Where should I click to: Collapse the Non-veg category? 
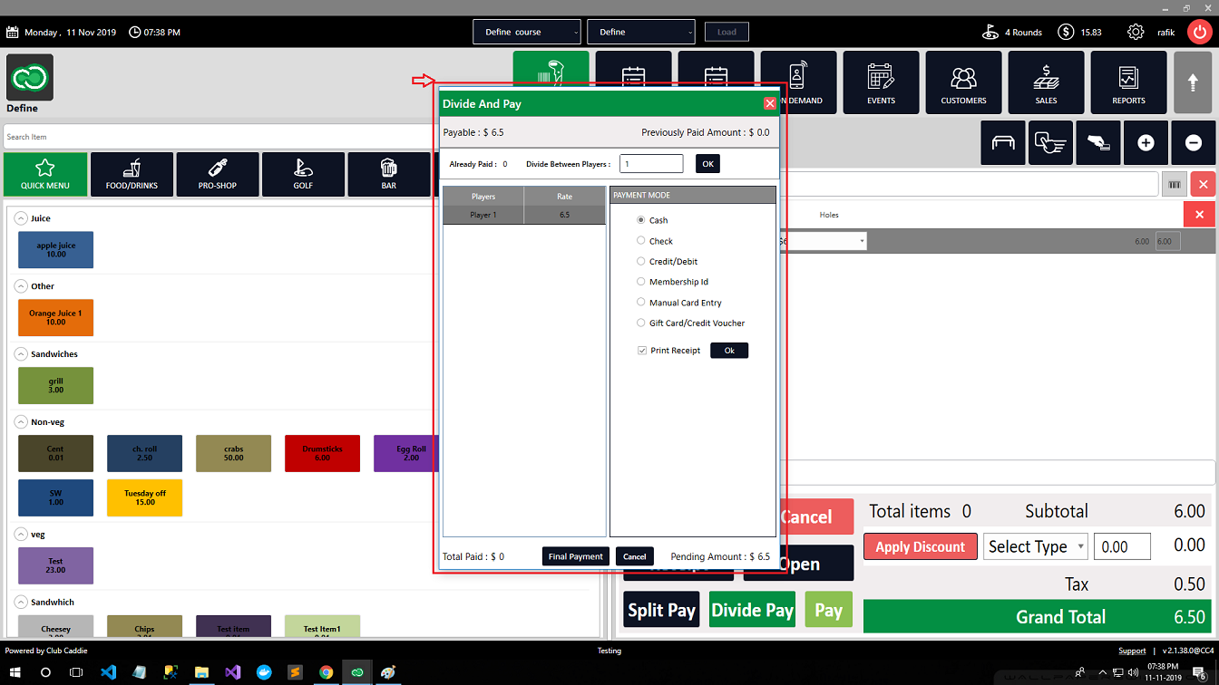[21, 422]
